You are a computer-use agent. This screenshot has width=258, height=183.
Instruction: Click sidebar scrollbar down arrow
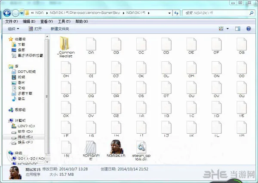[x=47, y=162]
